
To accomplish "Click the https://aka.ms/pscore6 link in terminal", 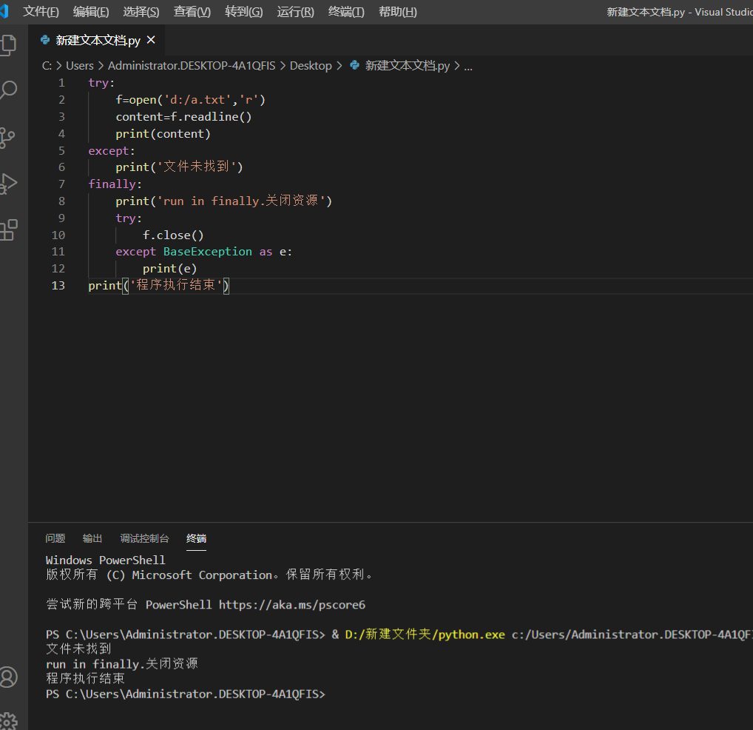I will pyautogui.click(x=292, y=605).
